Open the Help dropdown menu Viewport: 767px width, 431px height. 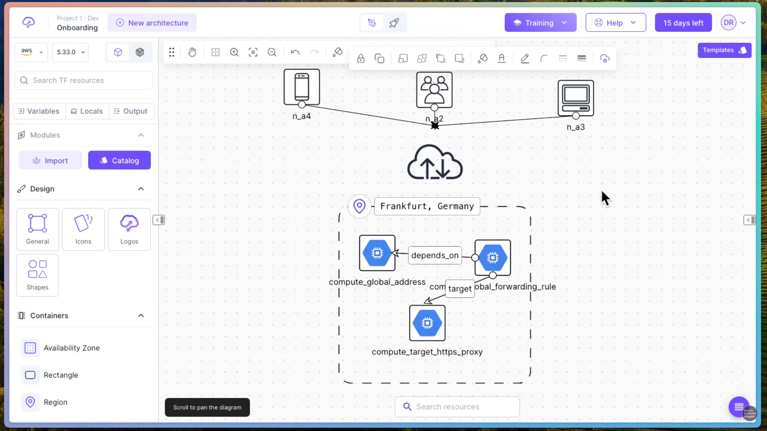(616, 23)
